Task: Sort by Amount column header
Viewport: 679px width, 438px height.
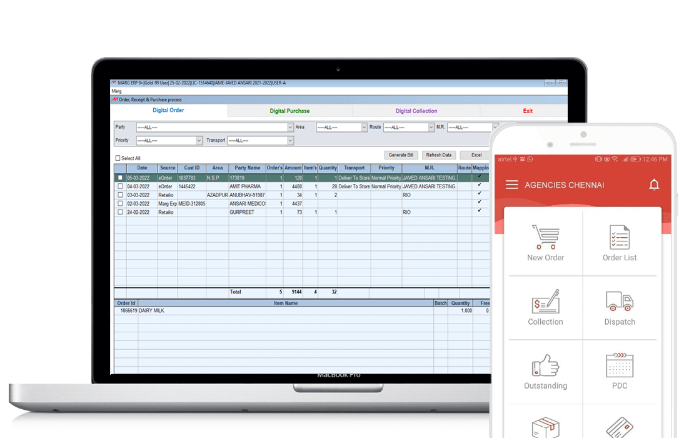Action: click(293, 168)
